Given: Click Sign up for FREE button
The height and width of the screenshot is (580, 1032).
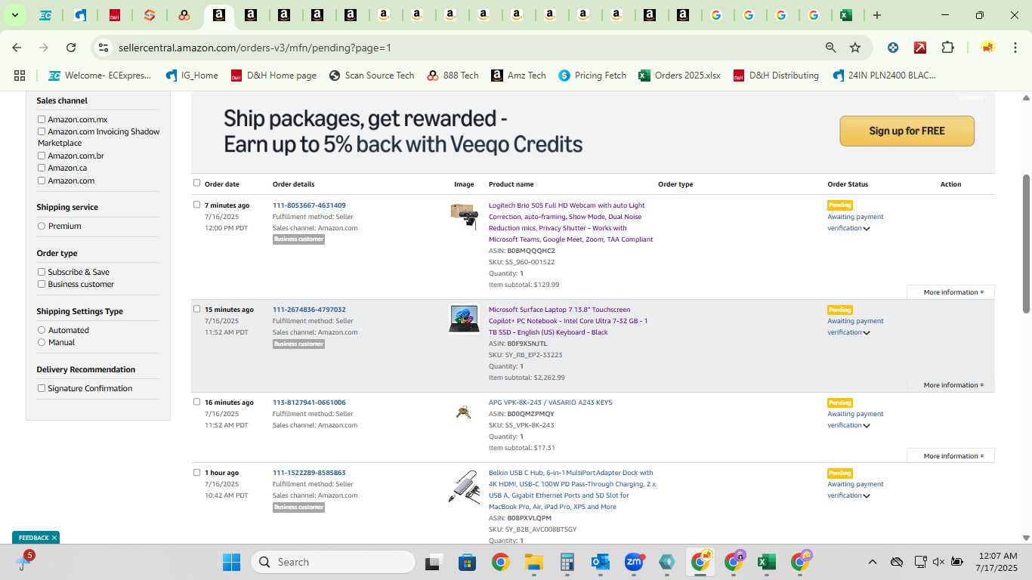Looking at the screenshot, I should coord(907,131).
